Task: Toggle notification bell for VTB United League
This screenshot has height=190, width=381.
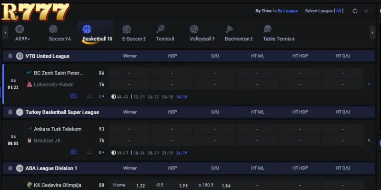Action: (10, 56)
